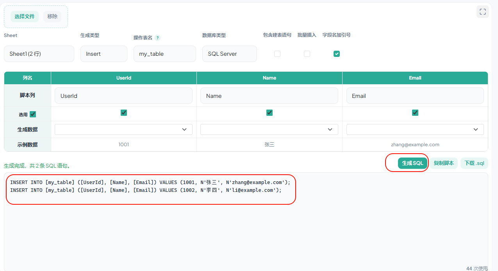Viewport: 498px width, 271px height.
Task: Click chevron arrow in UserId 生成数据 dropdown
Action: click(x=184, y=129)
